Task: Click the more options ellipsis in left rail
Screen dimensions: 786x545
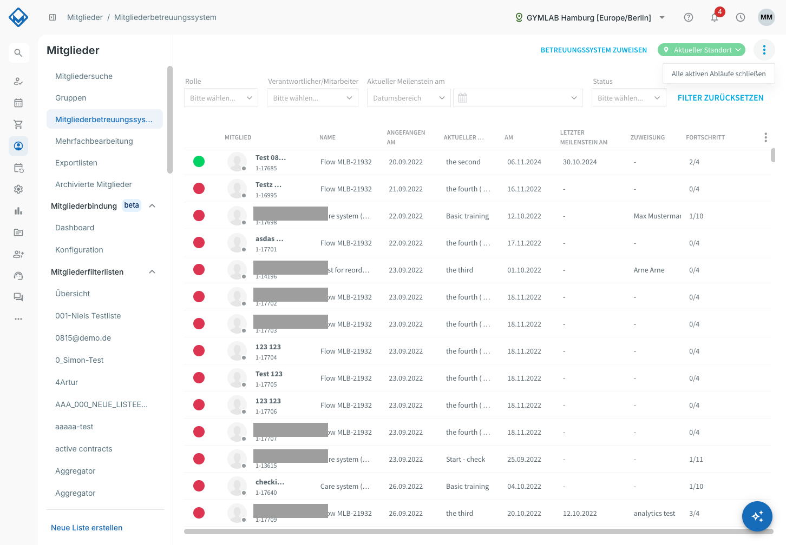Action: (x=18, y=319)
